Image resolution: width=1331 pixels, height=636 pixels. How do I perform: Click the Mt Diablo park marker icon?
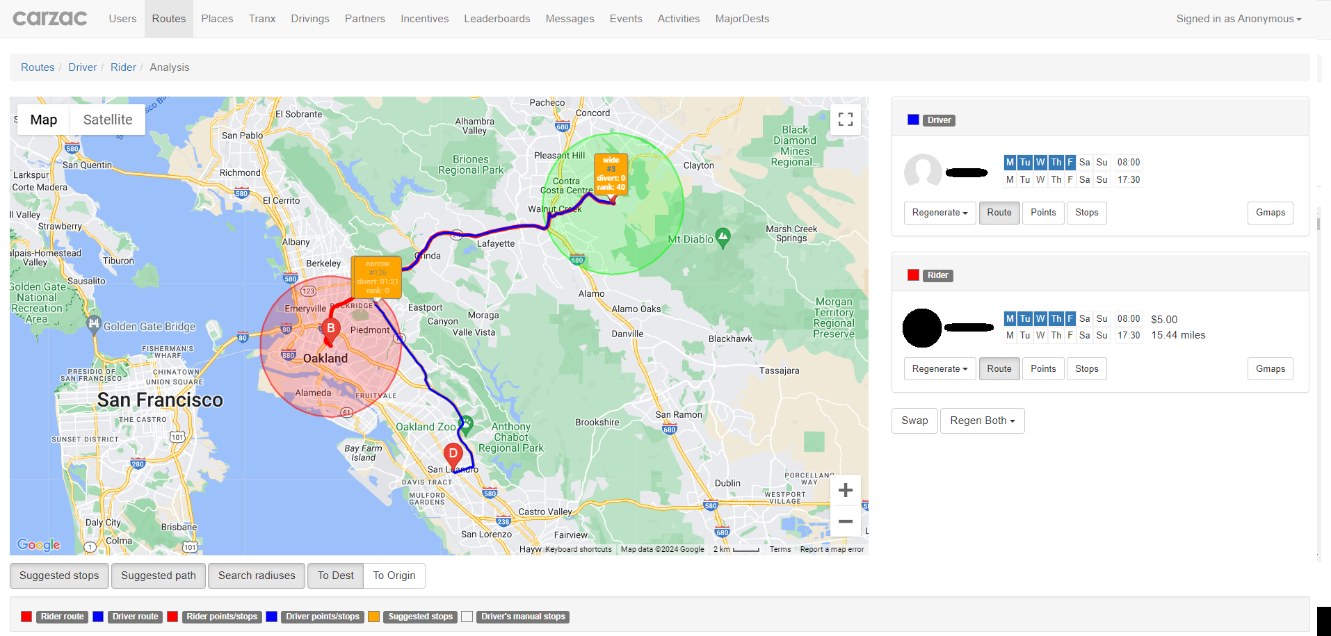click(x=723, y=238)
